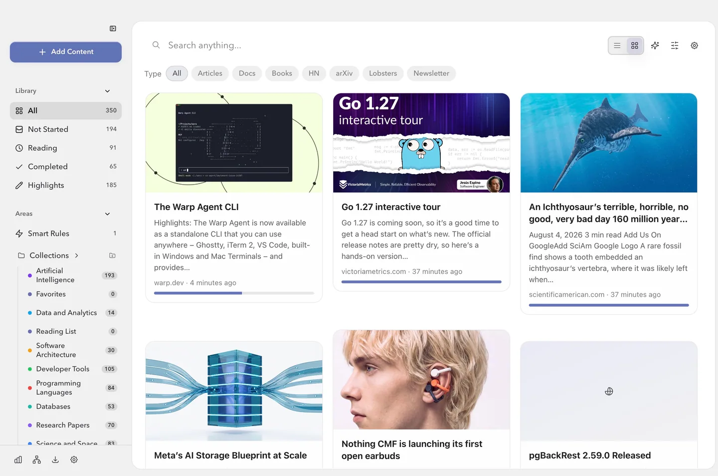Click the globe placeholder on pgBackRest card

(x=609, y=392)
